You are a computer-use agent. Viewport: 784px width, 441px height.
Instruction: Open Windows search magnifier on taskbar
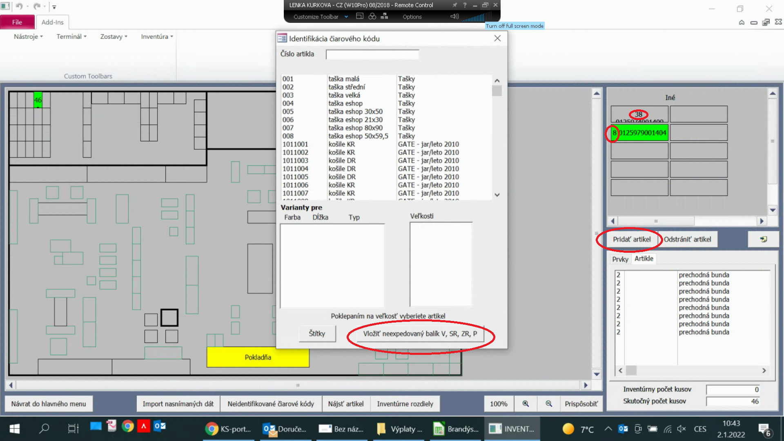[44, 428]
